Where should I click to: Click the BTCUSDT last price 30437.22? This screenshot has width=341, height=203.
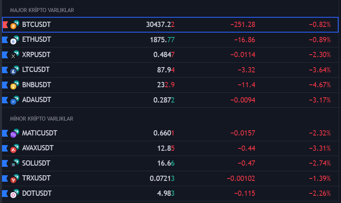[160, 25]
